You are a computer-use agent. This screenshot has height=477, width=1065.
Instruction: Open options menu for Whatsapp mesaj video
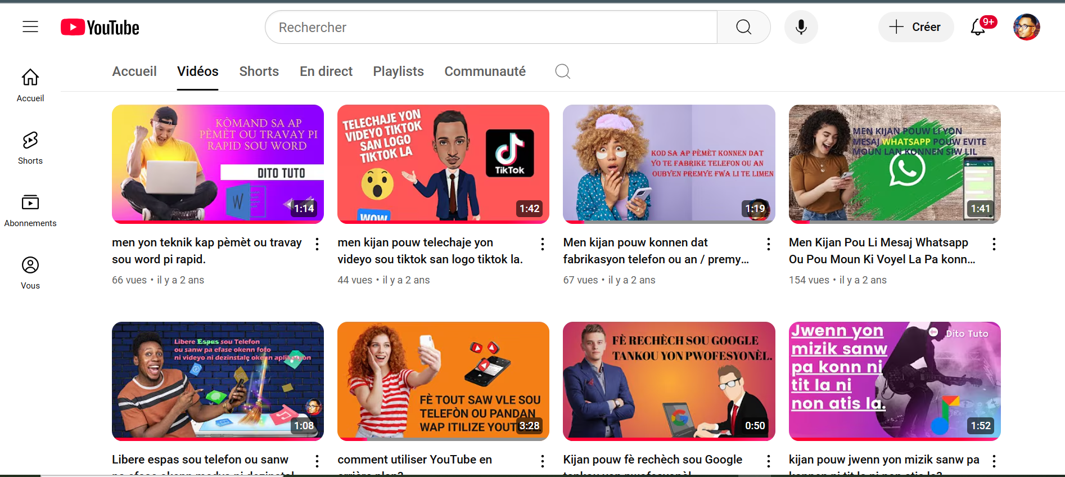click(994, 244)
